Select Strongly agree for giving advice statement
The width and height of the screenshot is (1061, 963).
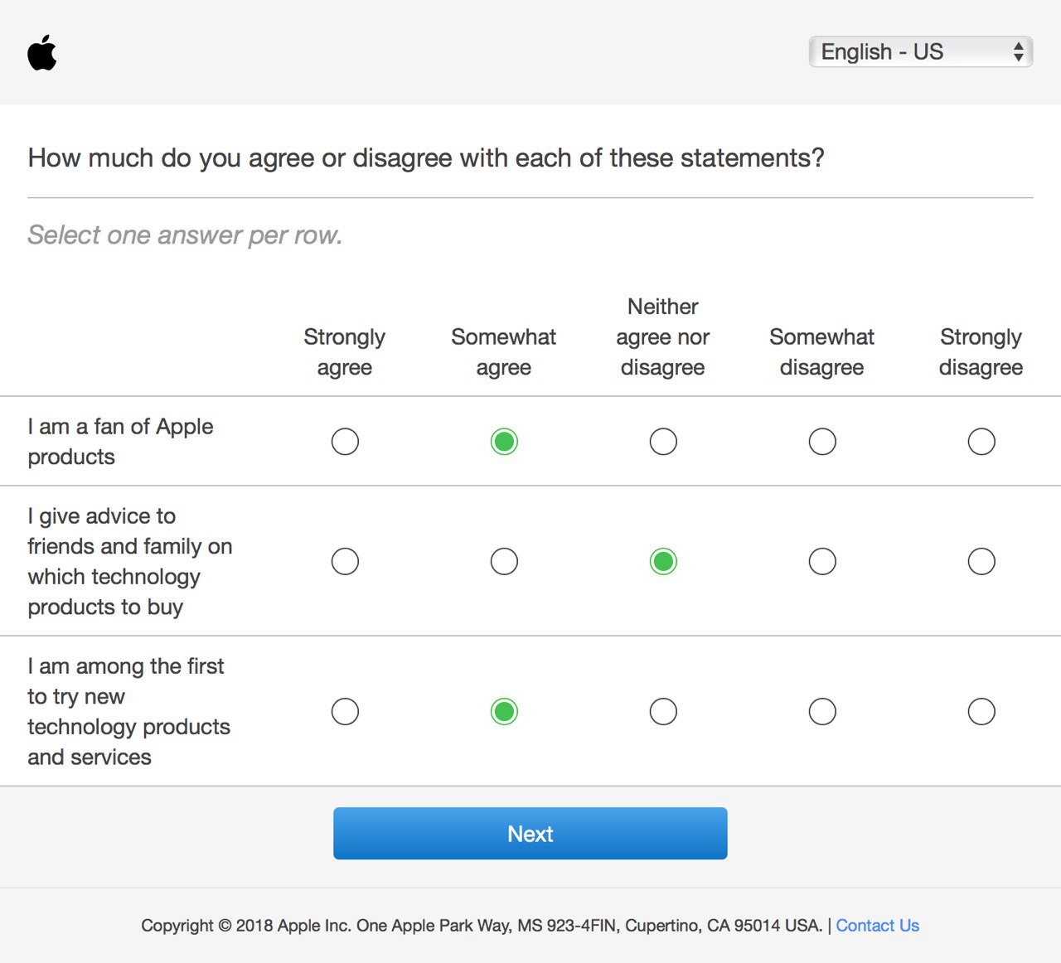(345, 562)
